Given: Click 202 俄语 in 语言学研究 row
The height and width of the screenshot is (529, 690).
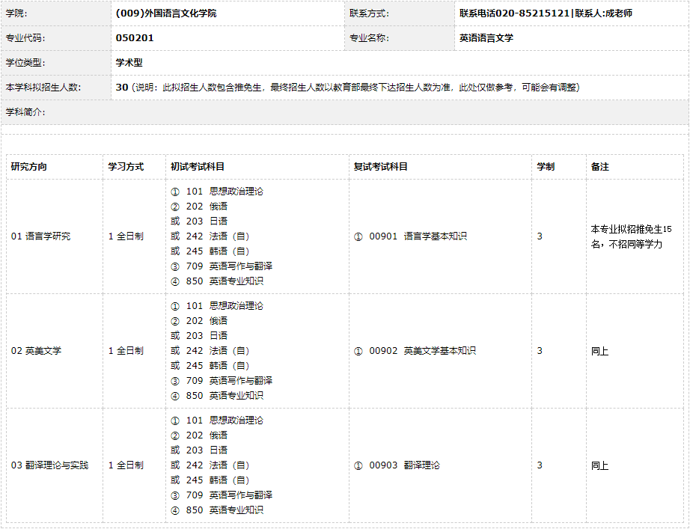Looking at the screenshot, I should tap(207, 207).
